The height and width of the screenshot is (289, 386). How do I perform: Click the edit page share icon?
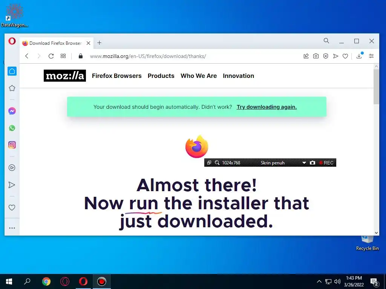[x=306, y=56]
